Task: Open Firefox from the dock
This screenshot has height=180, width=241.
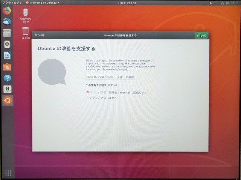Action: (x=7, y=10)
